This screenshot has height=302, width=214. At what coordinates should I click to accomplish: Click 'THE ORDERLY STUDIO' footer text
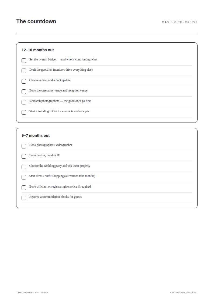click(32, 292)
